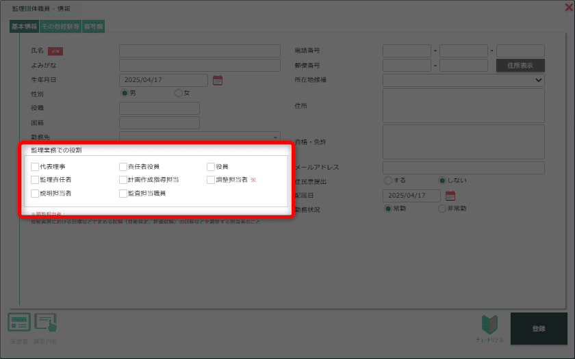This screenshot has height=359, width=575.
Task: Check the 責任者役員 checkbox
Action: [123, 167]
